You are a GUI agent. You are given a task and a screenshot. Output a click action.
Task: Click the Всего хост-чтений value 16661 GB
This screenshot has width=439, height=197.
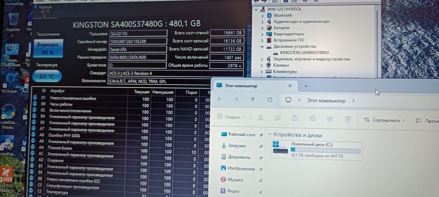click(227, 33)
